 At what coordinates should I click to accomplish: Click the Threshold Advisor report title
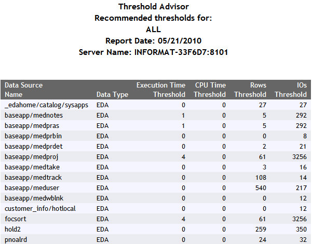[x=153, y=7]
